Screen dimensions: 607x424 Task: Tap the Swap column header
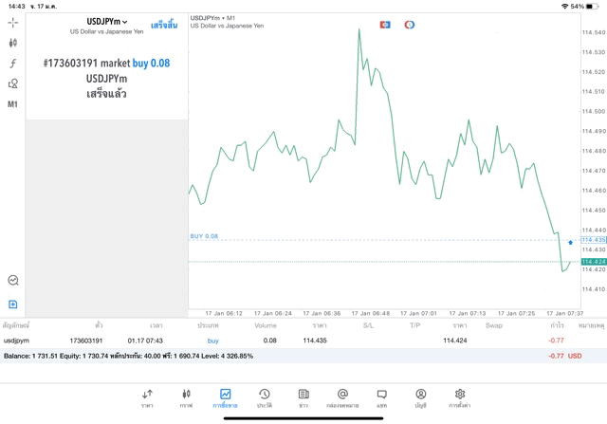(x=494, y=325)
